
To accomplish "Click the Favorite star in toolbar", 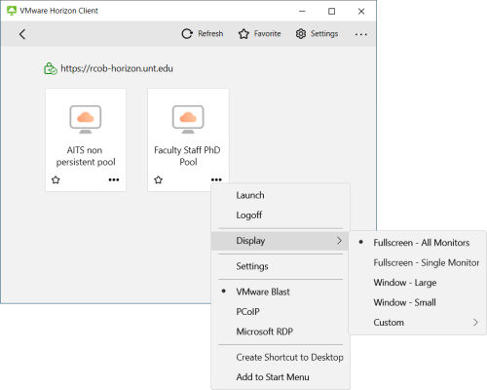I will (x=243, y=34).
